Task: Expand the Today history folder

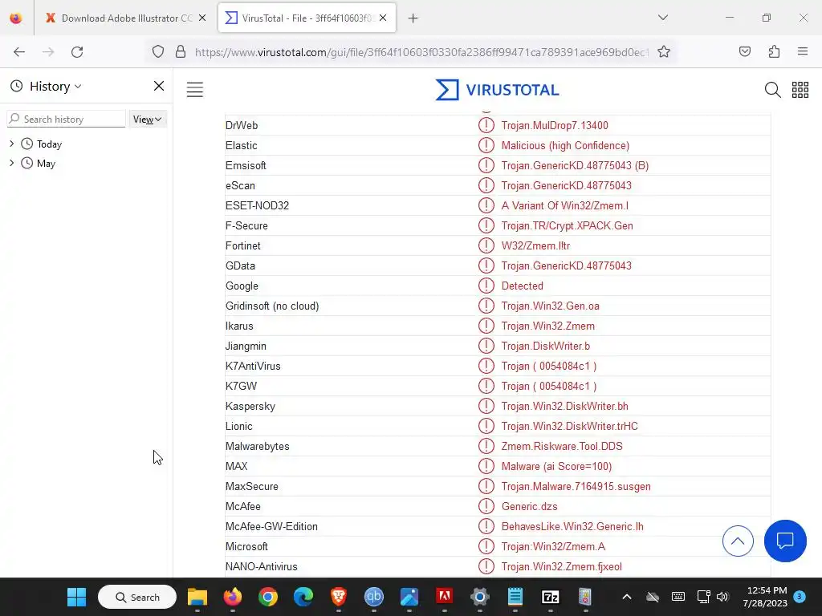Action: [12, 144]
